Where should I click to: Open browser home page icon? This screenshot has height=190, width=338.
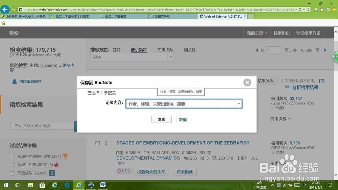316,9
